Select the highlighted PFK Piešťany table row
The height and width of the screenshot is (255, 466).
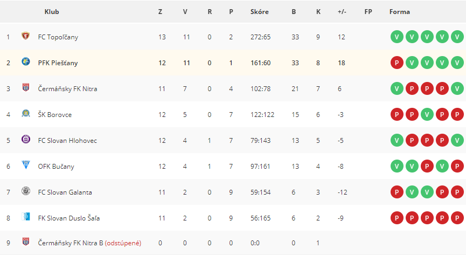[x=233, y=63]
